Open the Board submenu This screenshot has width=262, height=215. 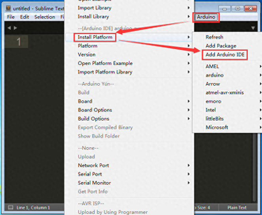(x=129, y=101)
